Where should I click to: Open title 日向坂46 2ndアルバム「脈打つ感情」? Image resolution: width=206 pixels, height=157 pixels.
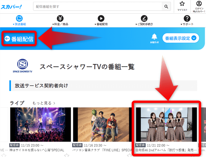coord(166,150)
